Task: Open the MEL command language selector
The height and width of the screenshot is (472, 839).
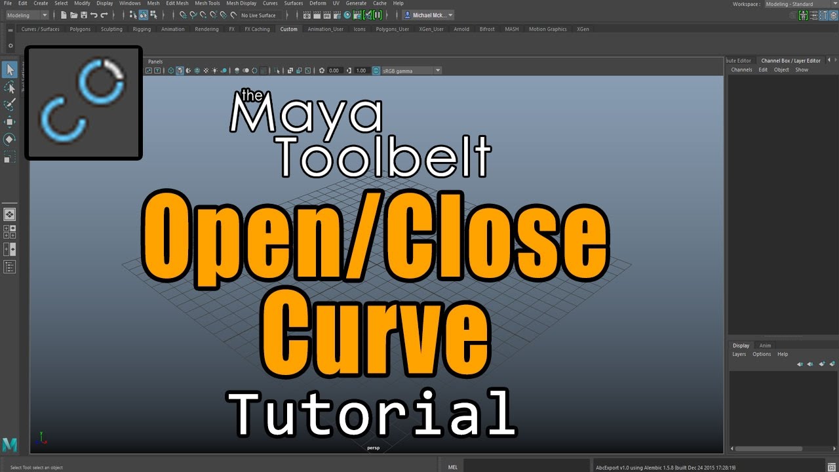Action: pyautogui.click(x=453, y=467)
